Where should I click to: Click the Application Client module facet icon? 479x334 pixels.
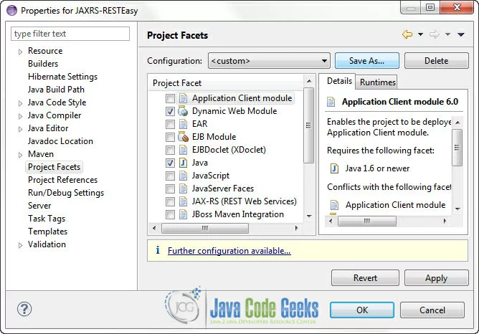pos(183,98)
